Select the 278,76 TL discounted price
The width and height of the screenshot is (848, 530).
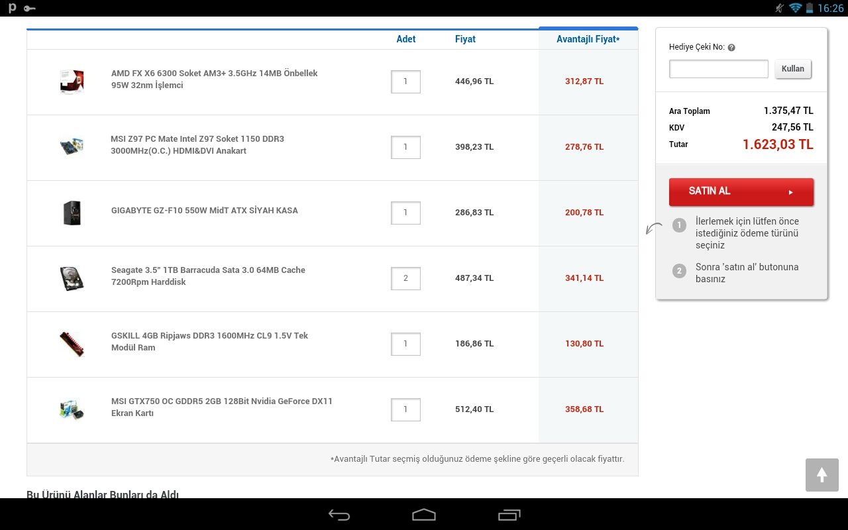point(584,147)
